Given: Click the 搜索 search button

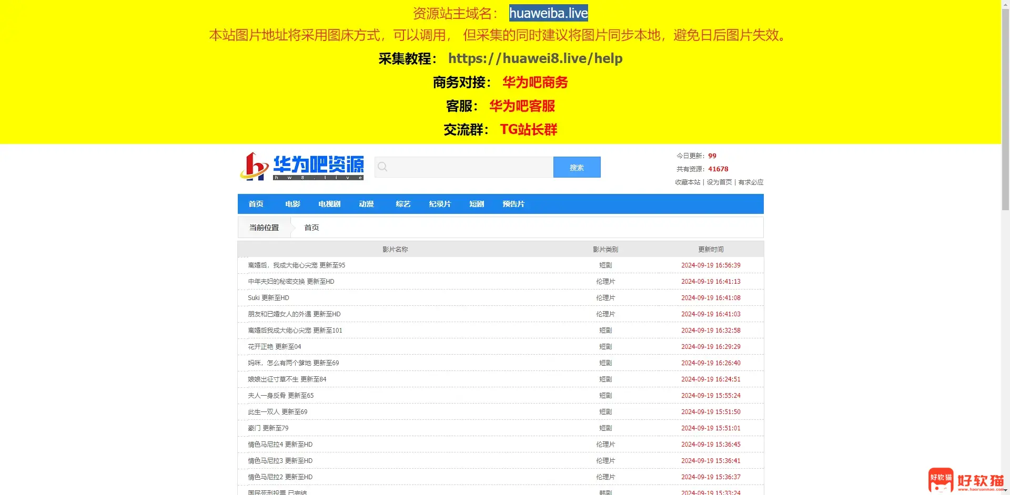Looking at the screenshot, I should (x=577, y=167).
